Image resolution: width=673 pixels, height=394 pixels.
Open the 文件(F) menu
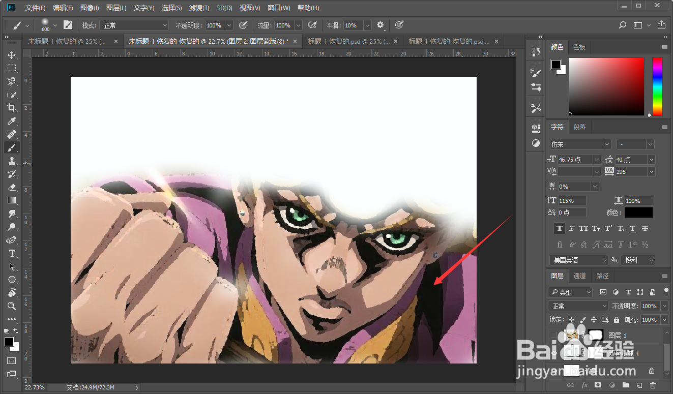(x=35, y=8)
